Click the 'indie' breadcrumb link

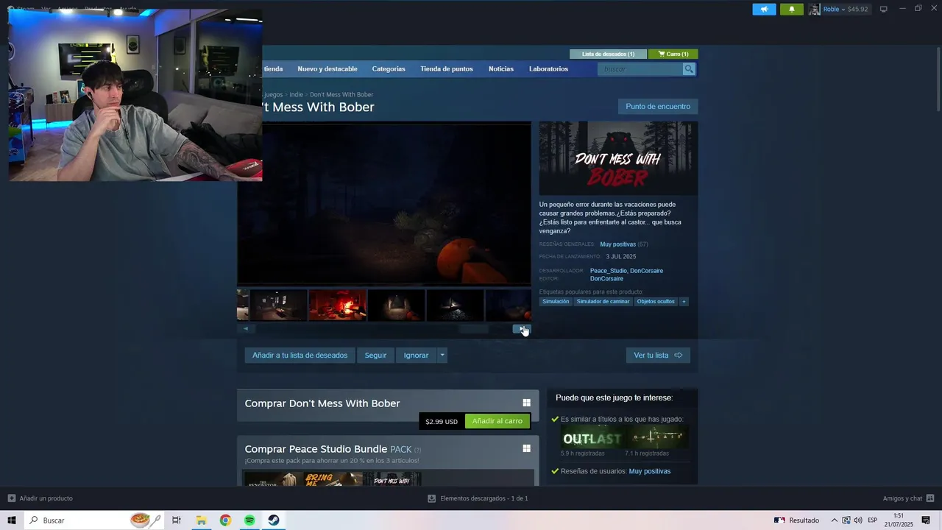coord(296,94)
